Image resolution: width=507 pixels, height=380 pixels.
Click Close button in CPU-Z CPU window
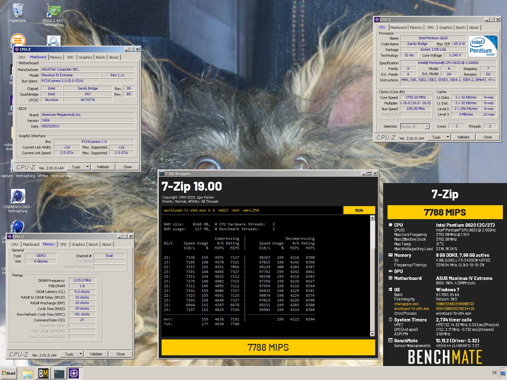(488, 137)
